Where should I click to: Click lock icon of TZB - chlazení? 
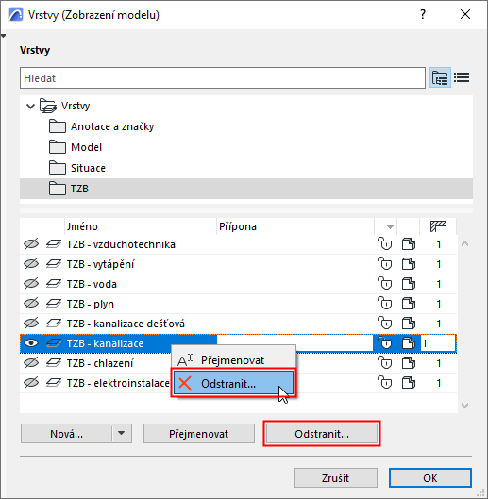[385, 363]
